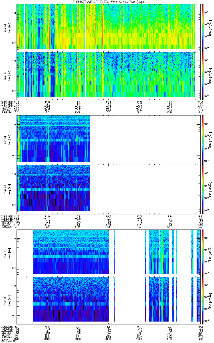
Task: Click the 'X_RE_GSE' row label under THD panels
Action: click(x=7, y=216)
